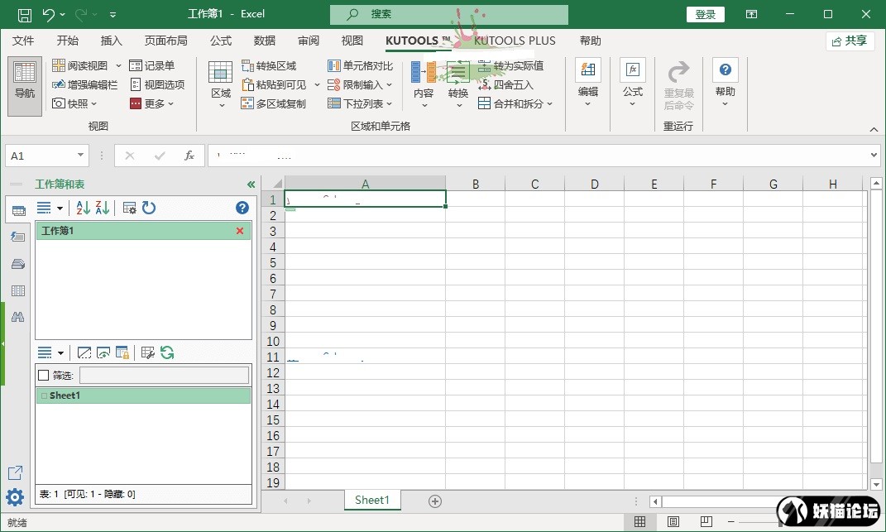Switch to the 插入 Insert tab
Screen dimensions: 886x532
(112, 41)
